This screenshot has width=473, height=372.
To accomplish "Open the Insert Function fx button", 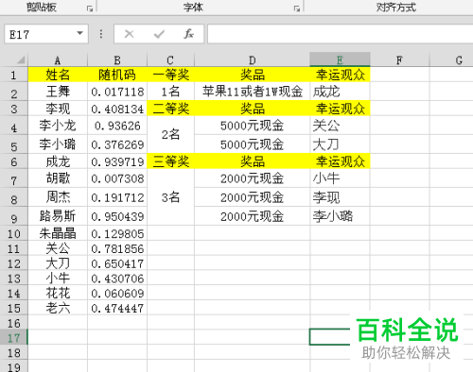I will (188, 34).
